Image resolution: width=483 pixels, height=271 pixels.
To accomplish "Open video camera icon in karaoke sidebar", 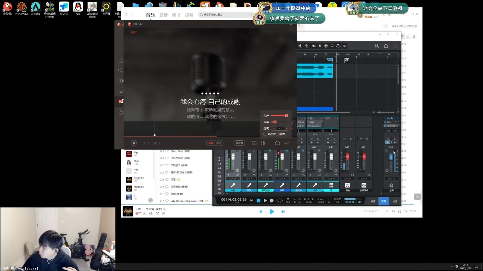I will click(x=121, y=81).
